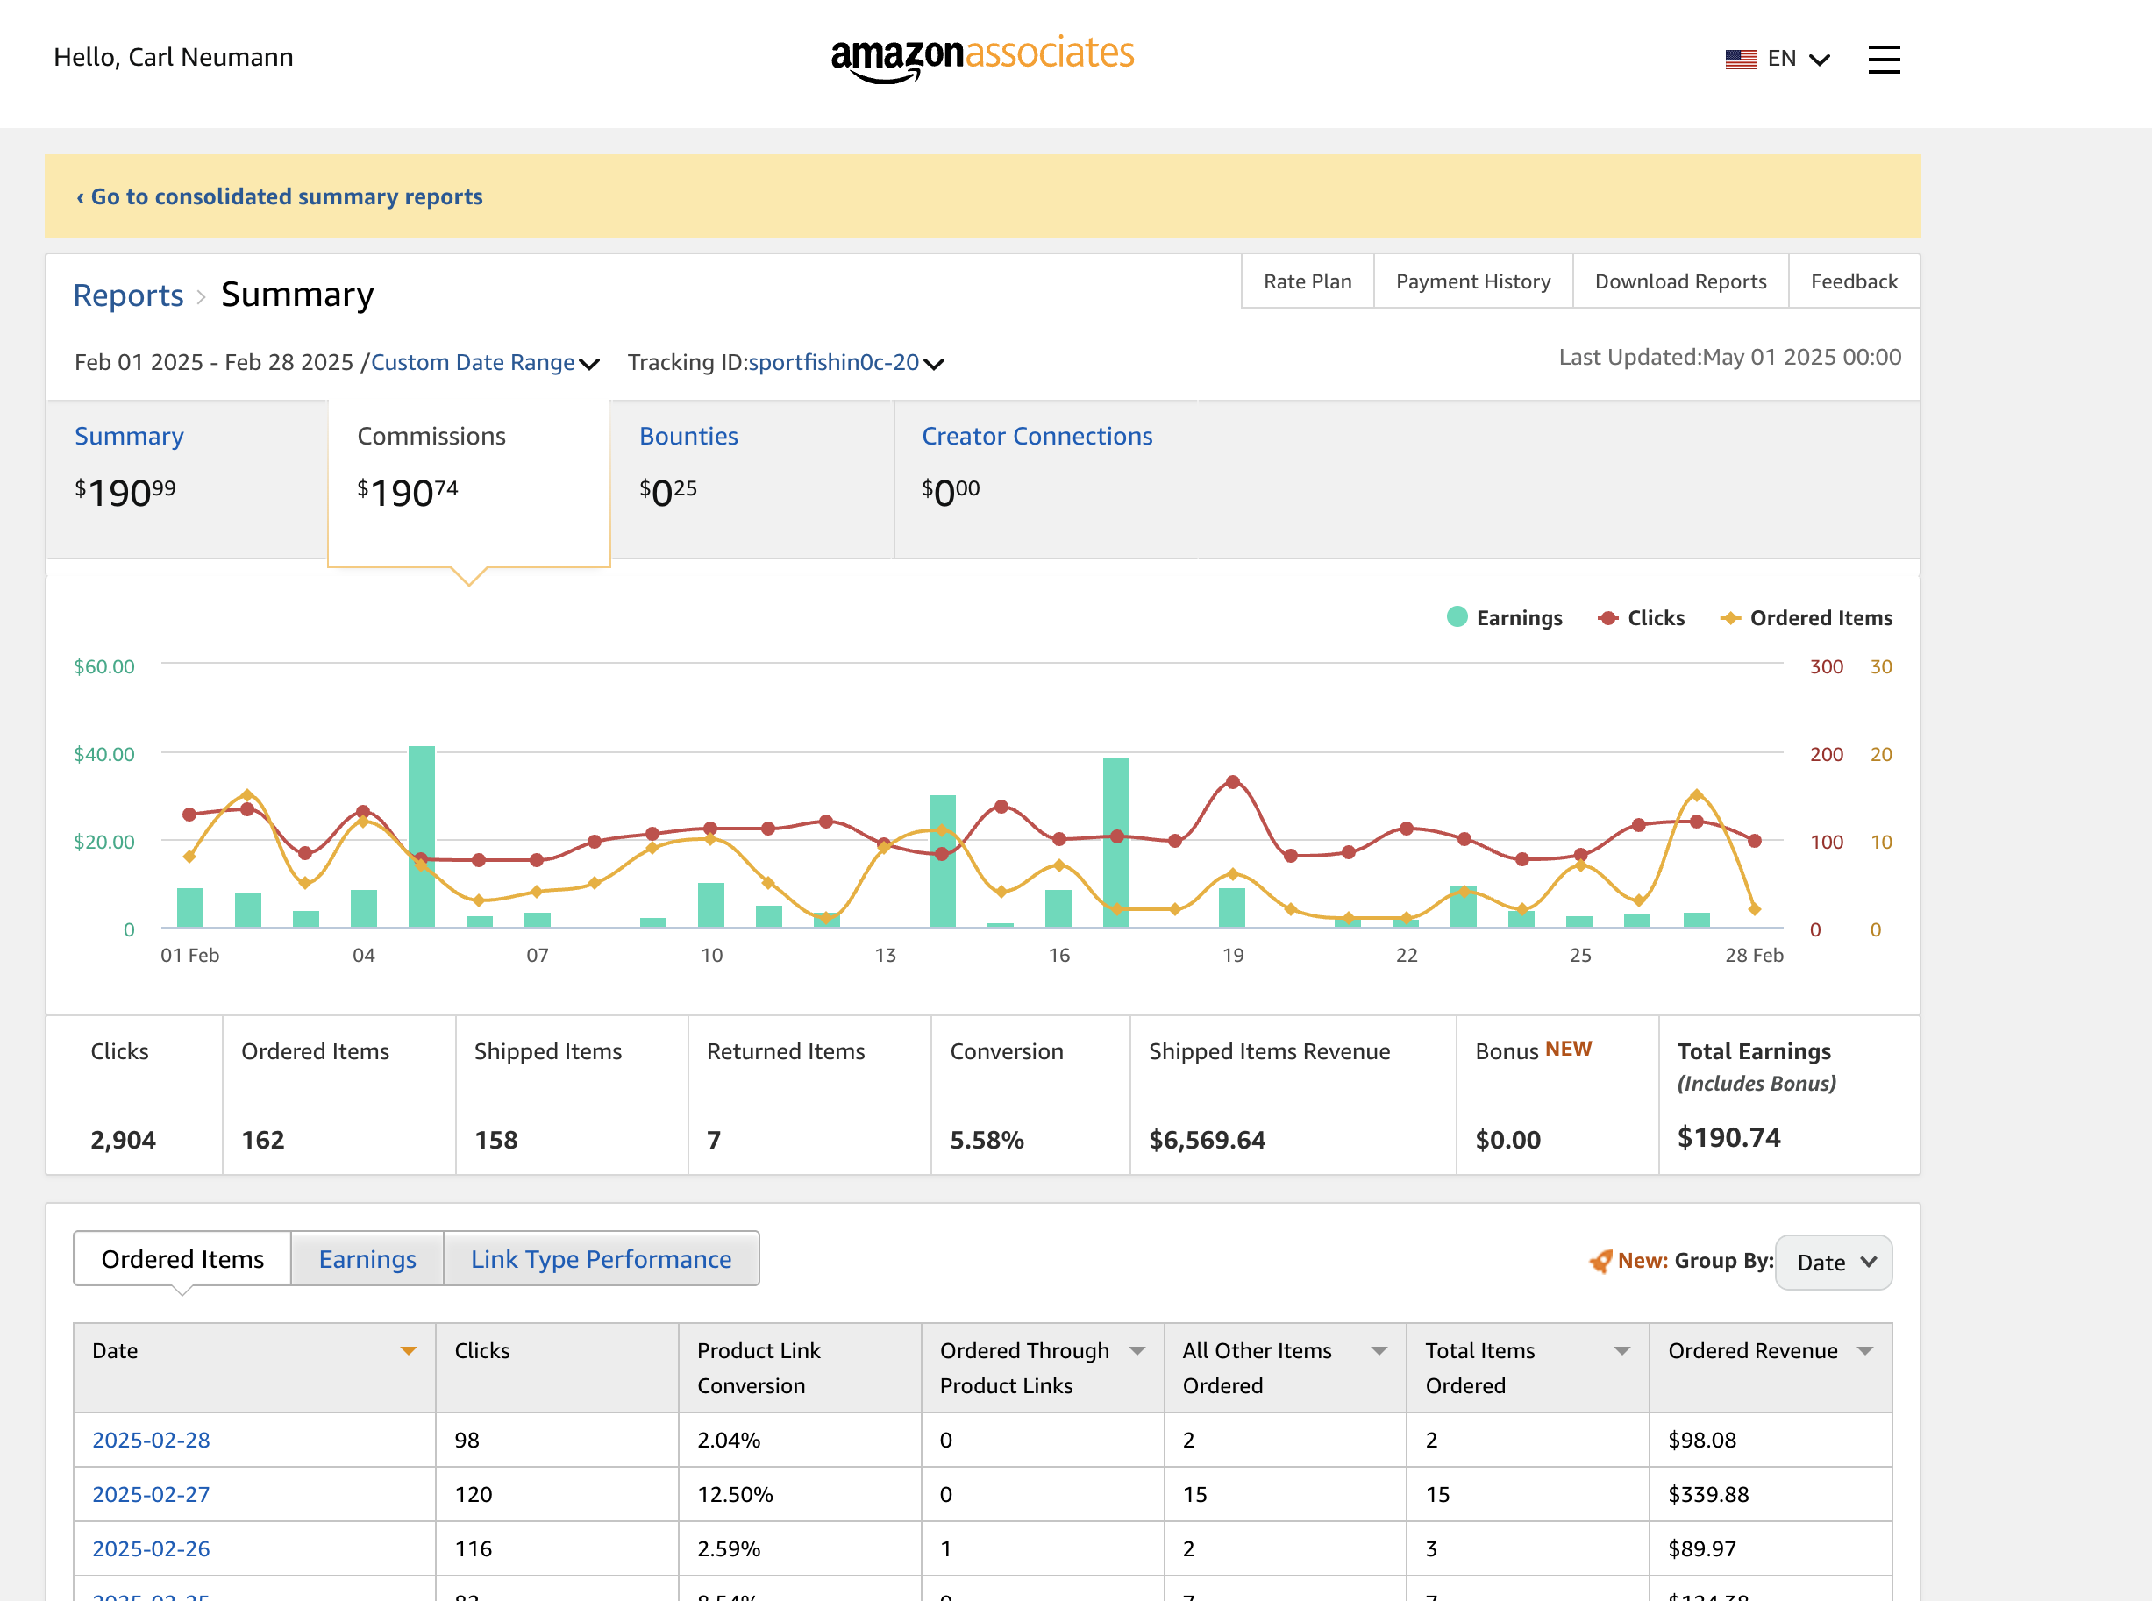The image size is (2152, 1601).
Task: Expand All Other Items Ordered column arrow
Action: pos(1379,1350)
